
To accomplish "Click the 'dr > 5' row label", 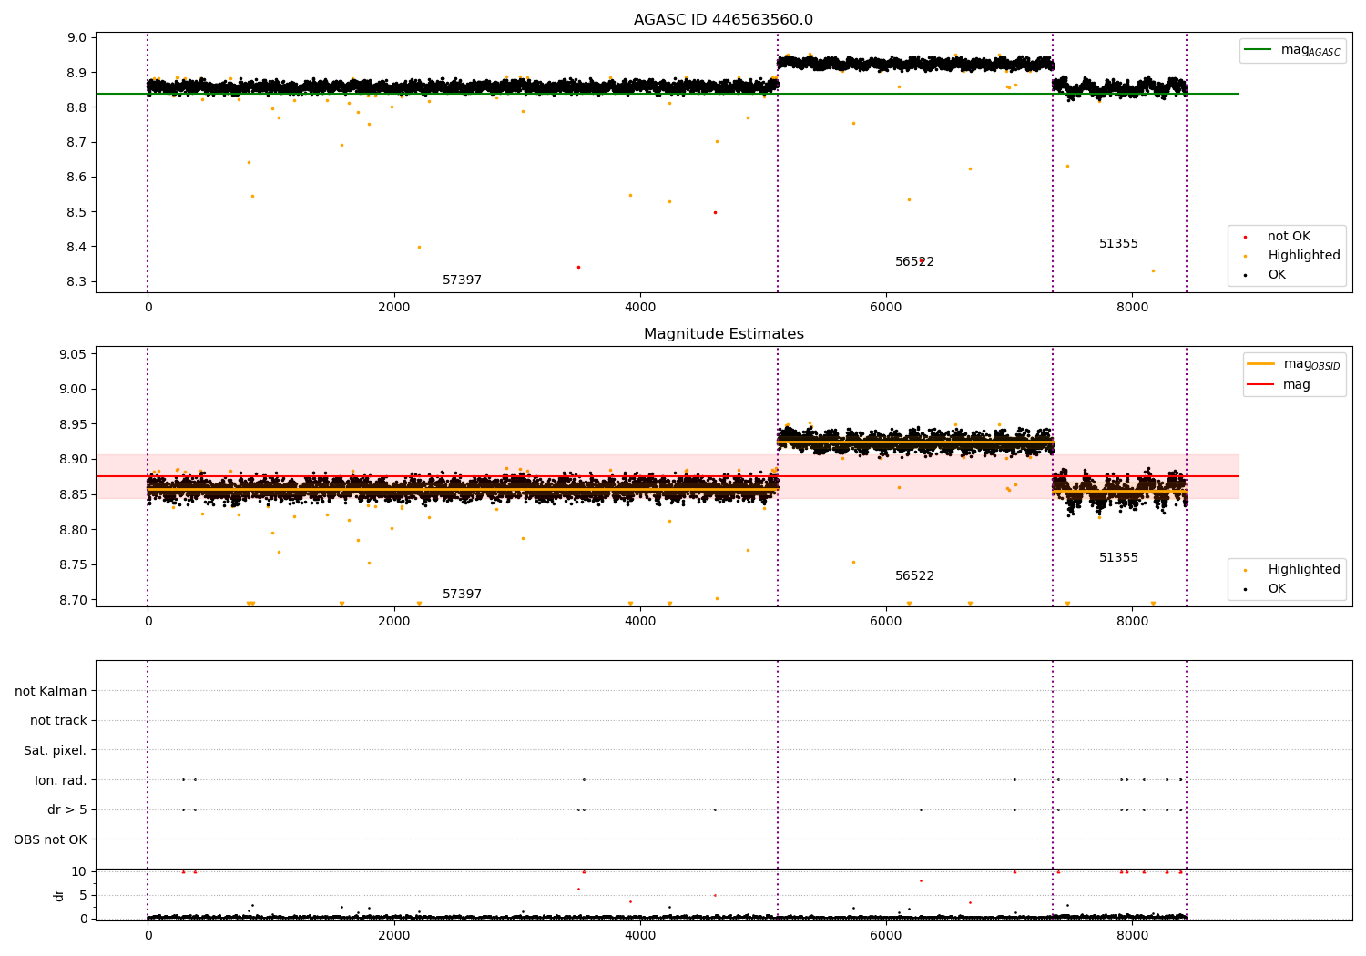I will point(67,810).
